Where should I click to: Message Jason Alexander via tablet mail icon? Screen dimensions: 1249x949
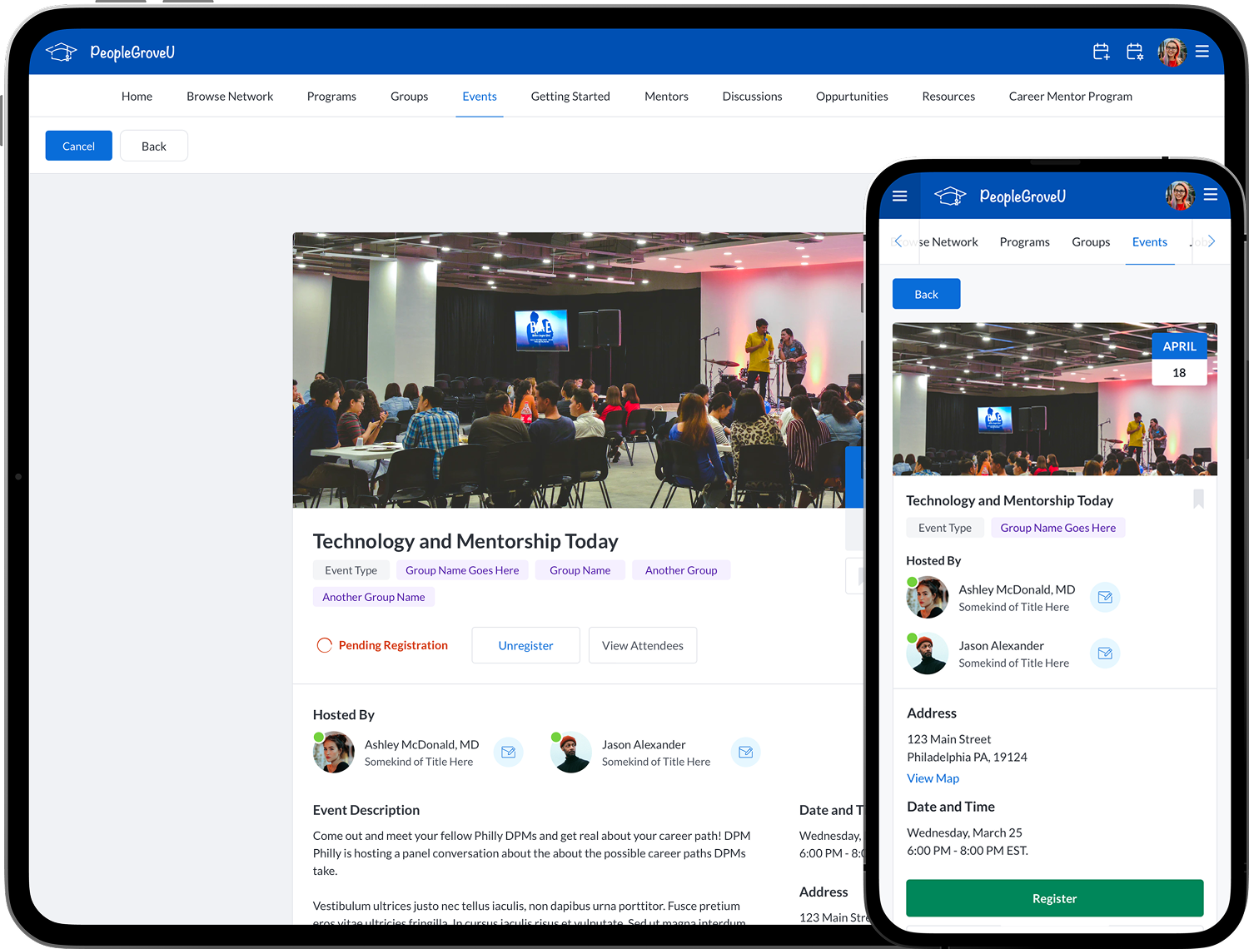(745, 753)
